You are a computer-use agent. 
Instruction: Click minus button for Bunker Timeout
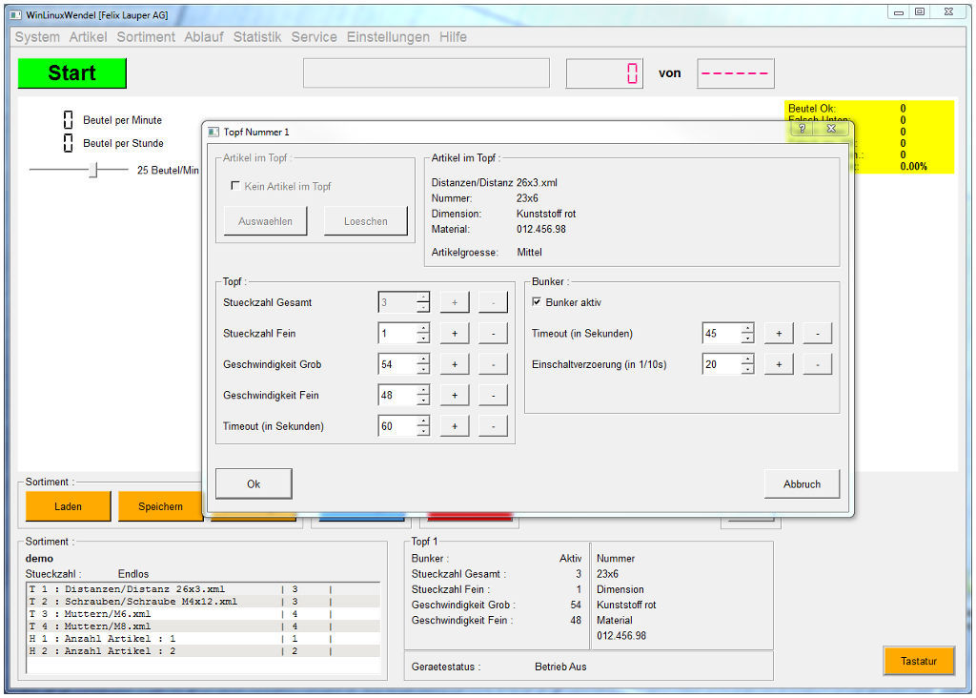[x=817, y=333]
